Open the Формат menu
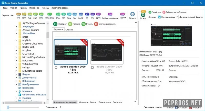The width and height of the screenshot is (205, 111). tap(14, 8)
